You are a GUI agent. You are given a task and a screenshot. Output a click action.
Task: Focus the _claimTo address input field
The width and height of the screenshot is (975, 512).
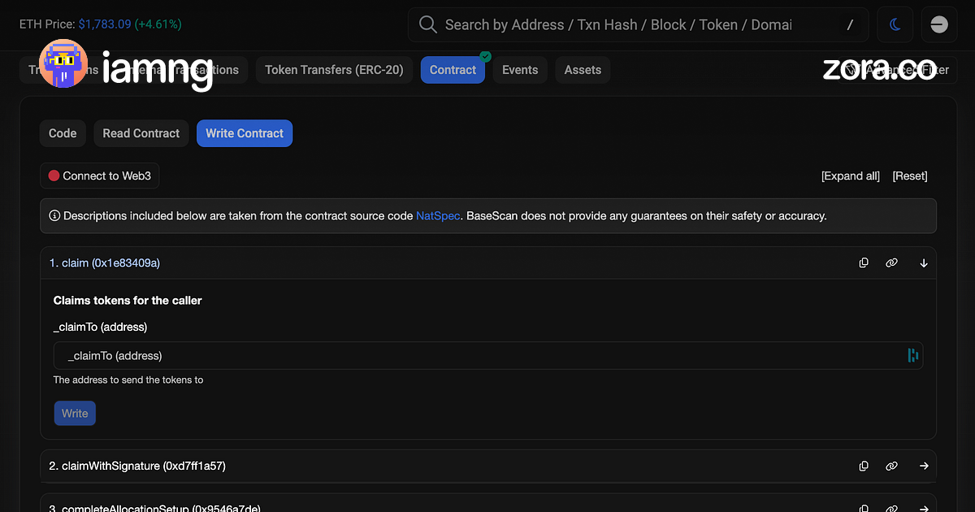(x=479, y=355)
